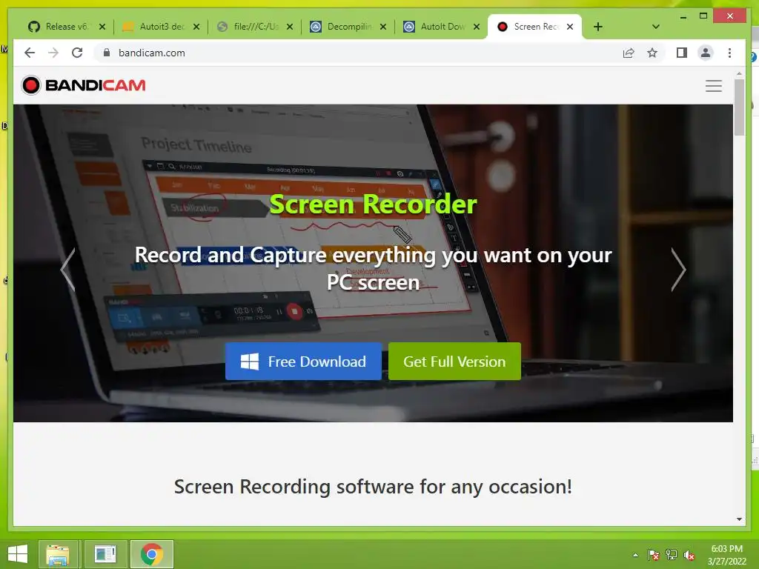
Task: Click the scrollbar down arrow
Action: pos(739,519)
